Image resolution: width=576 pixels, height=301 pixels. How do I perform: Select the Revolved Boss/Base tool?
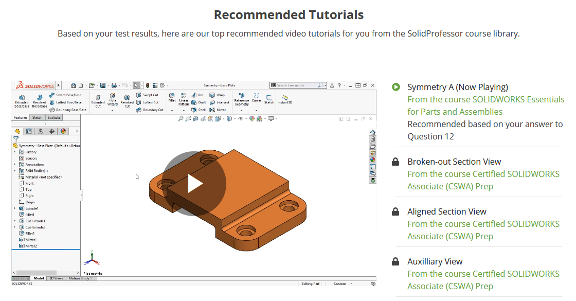[39, 100]
